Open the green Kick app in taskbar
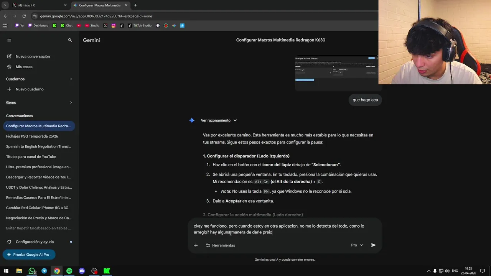This screenshot has width=491, height=276. (x=107, y=271)
